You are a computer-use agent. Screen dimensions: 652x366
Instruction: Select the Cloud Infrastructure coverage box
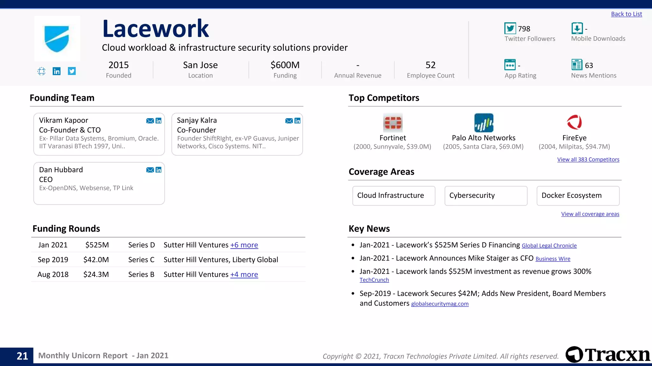coord(394,196)
